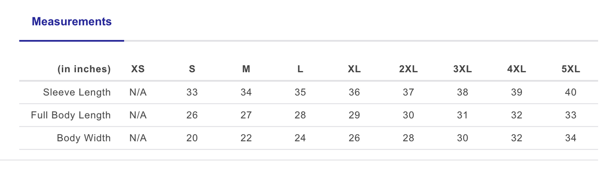Select full body length value 28
Image resolution: width=612 pixels, height=169 pixels.
pos(300,115)
